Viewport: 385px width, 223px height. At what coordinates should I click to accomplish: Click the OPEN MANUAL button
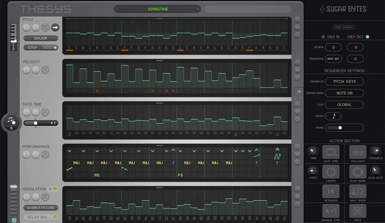coord(344,27)
